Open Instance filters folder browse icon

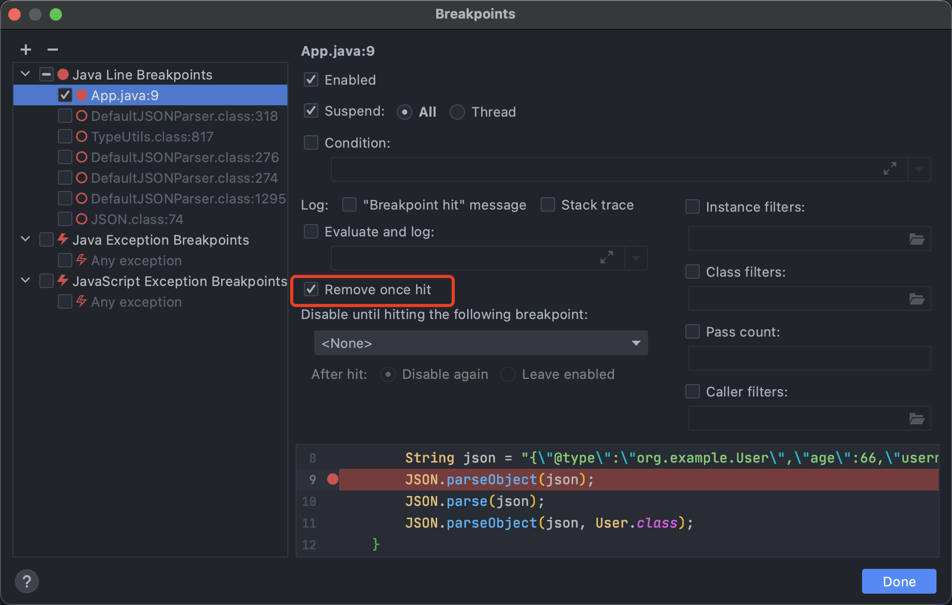[x=916, y=239]
